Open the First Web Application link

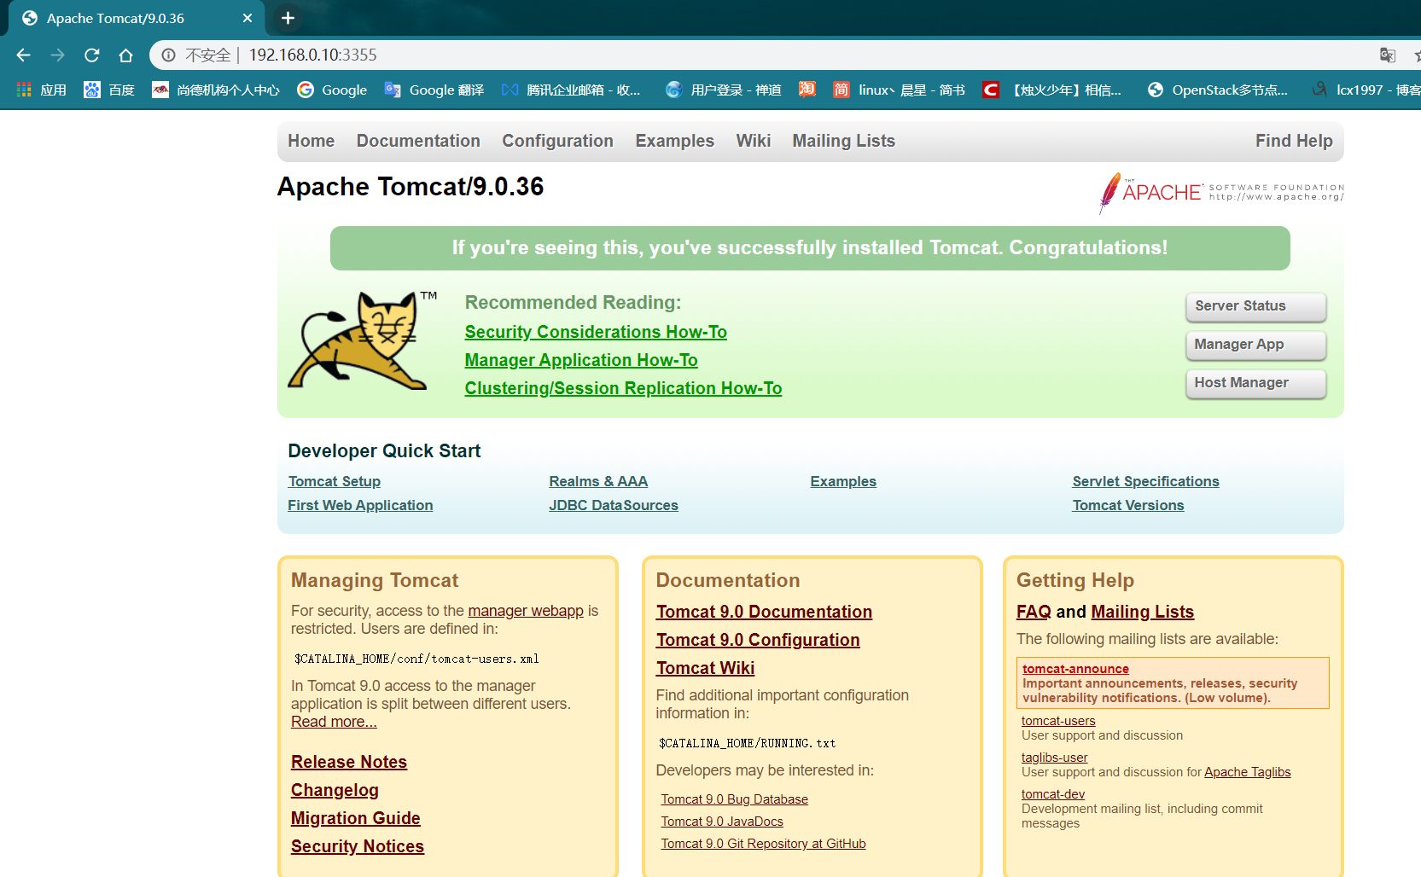tap(360, 505)
